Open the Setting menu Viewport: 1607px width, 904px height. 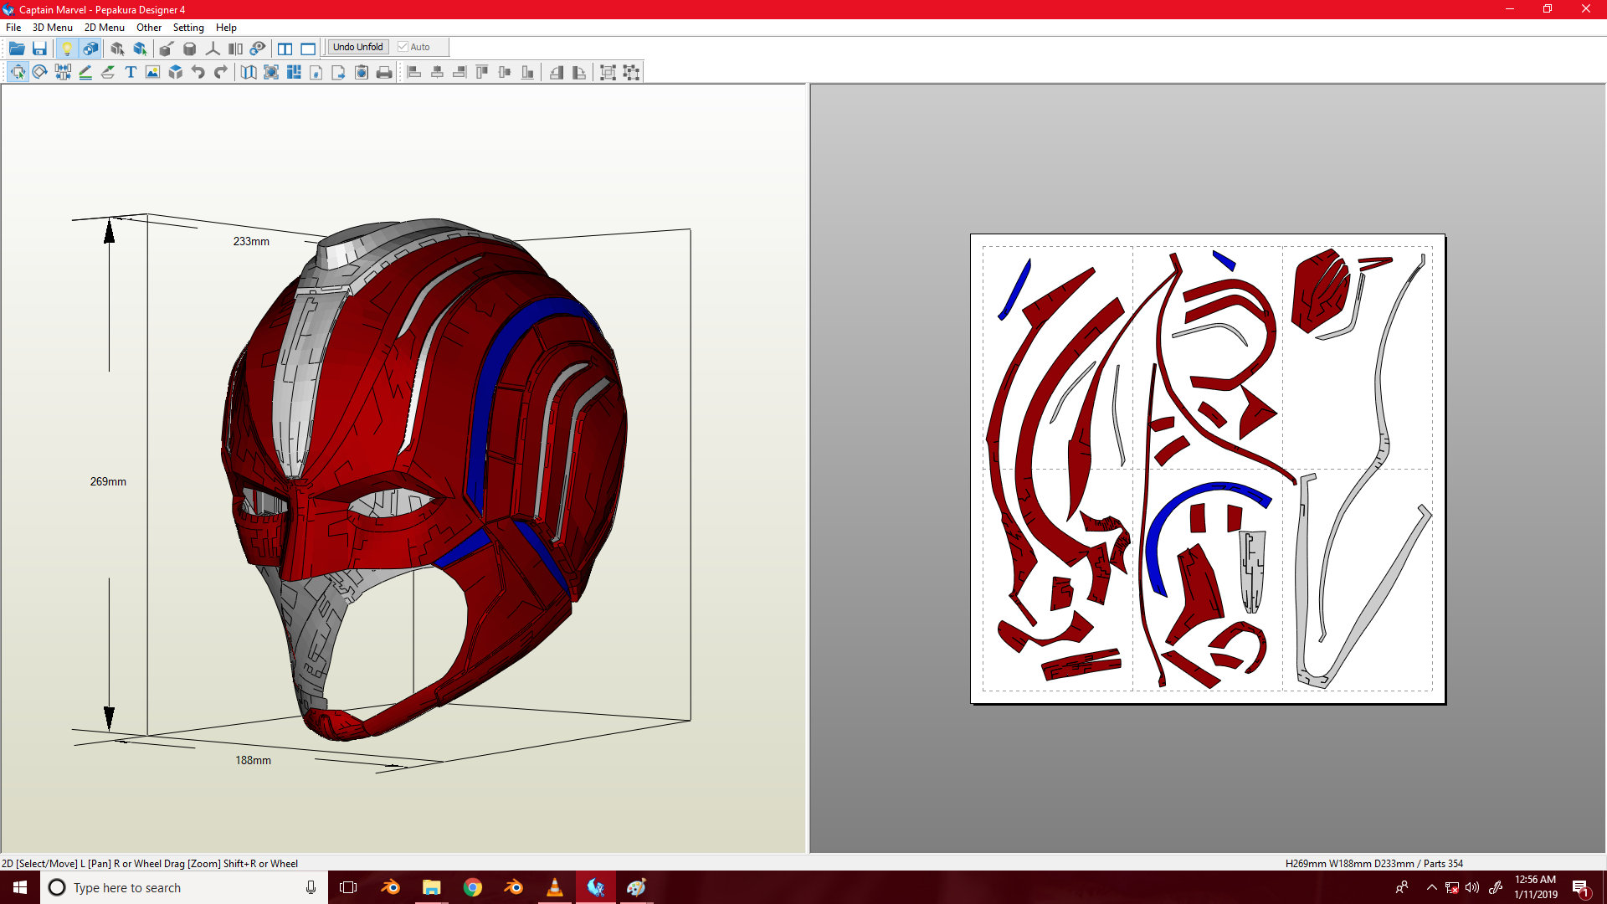tap(188, 27)
